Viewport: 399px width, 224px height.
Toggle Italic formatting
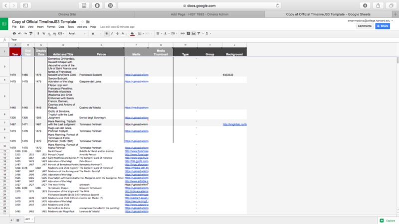[x=112, y=33]
